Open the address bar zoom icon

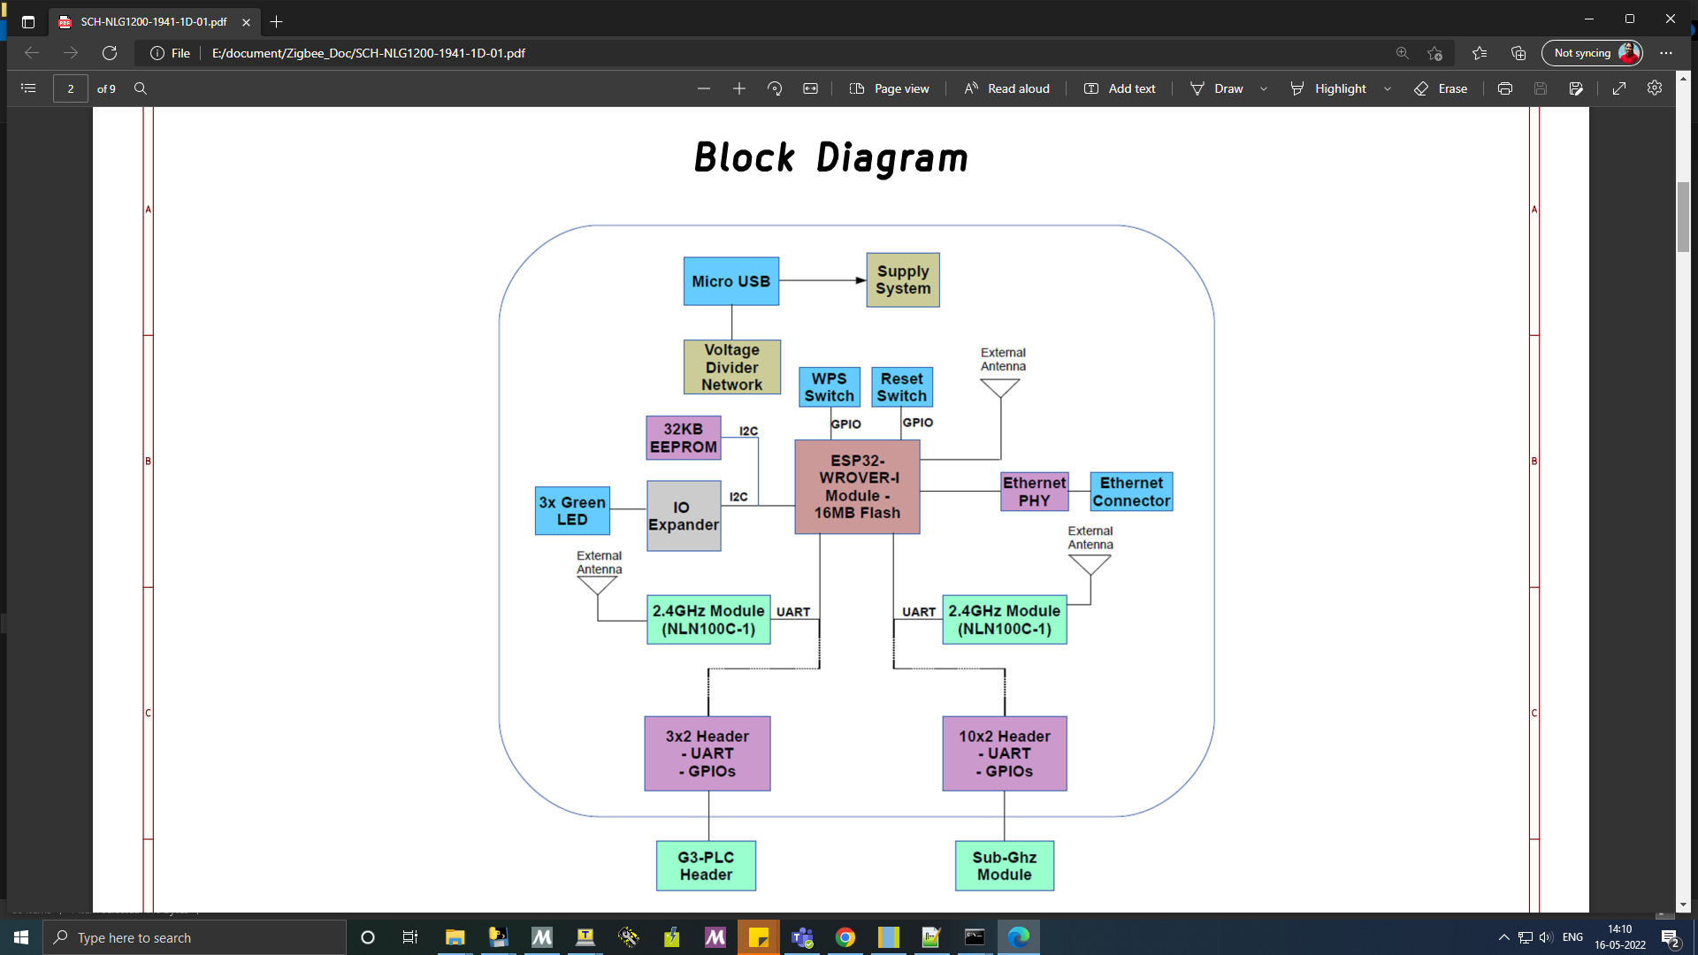[1403, 53]
